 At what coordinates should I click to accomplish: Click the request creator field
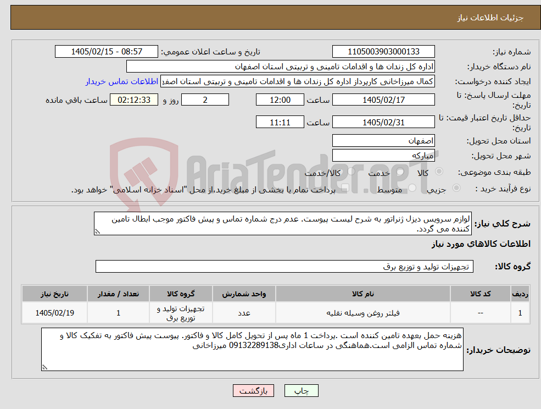coord(297,81)
